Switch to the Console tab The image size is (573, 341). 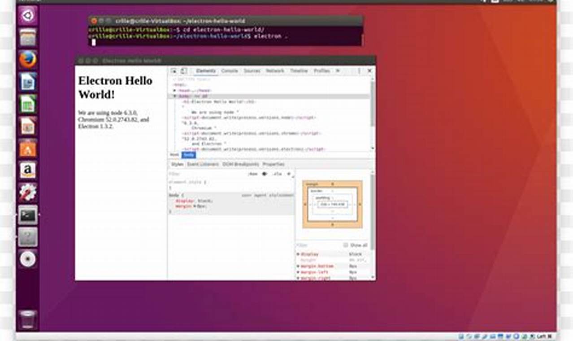(x=230, y=71)
